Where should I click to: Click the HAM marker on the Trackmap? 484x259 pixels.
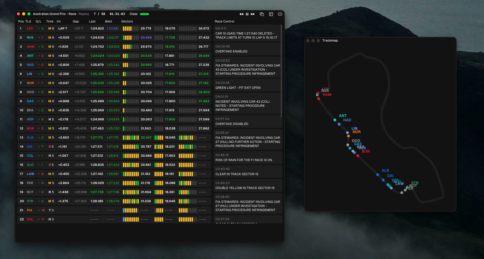(319, 99)
